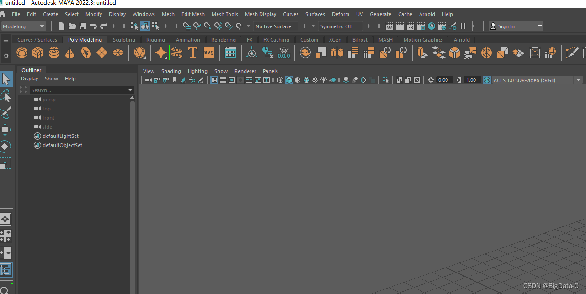This screenshot has width=586, height=294.
Task: Click the bevel cube shelf icon
Action: 454,53
